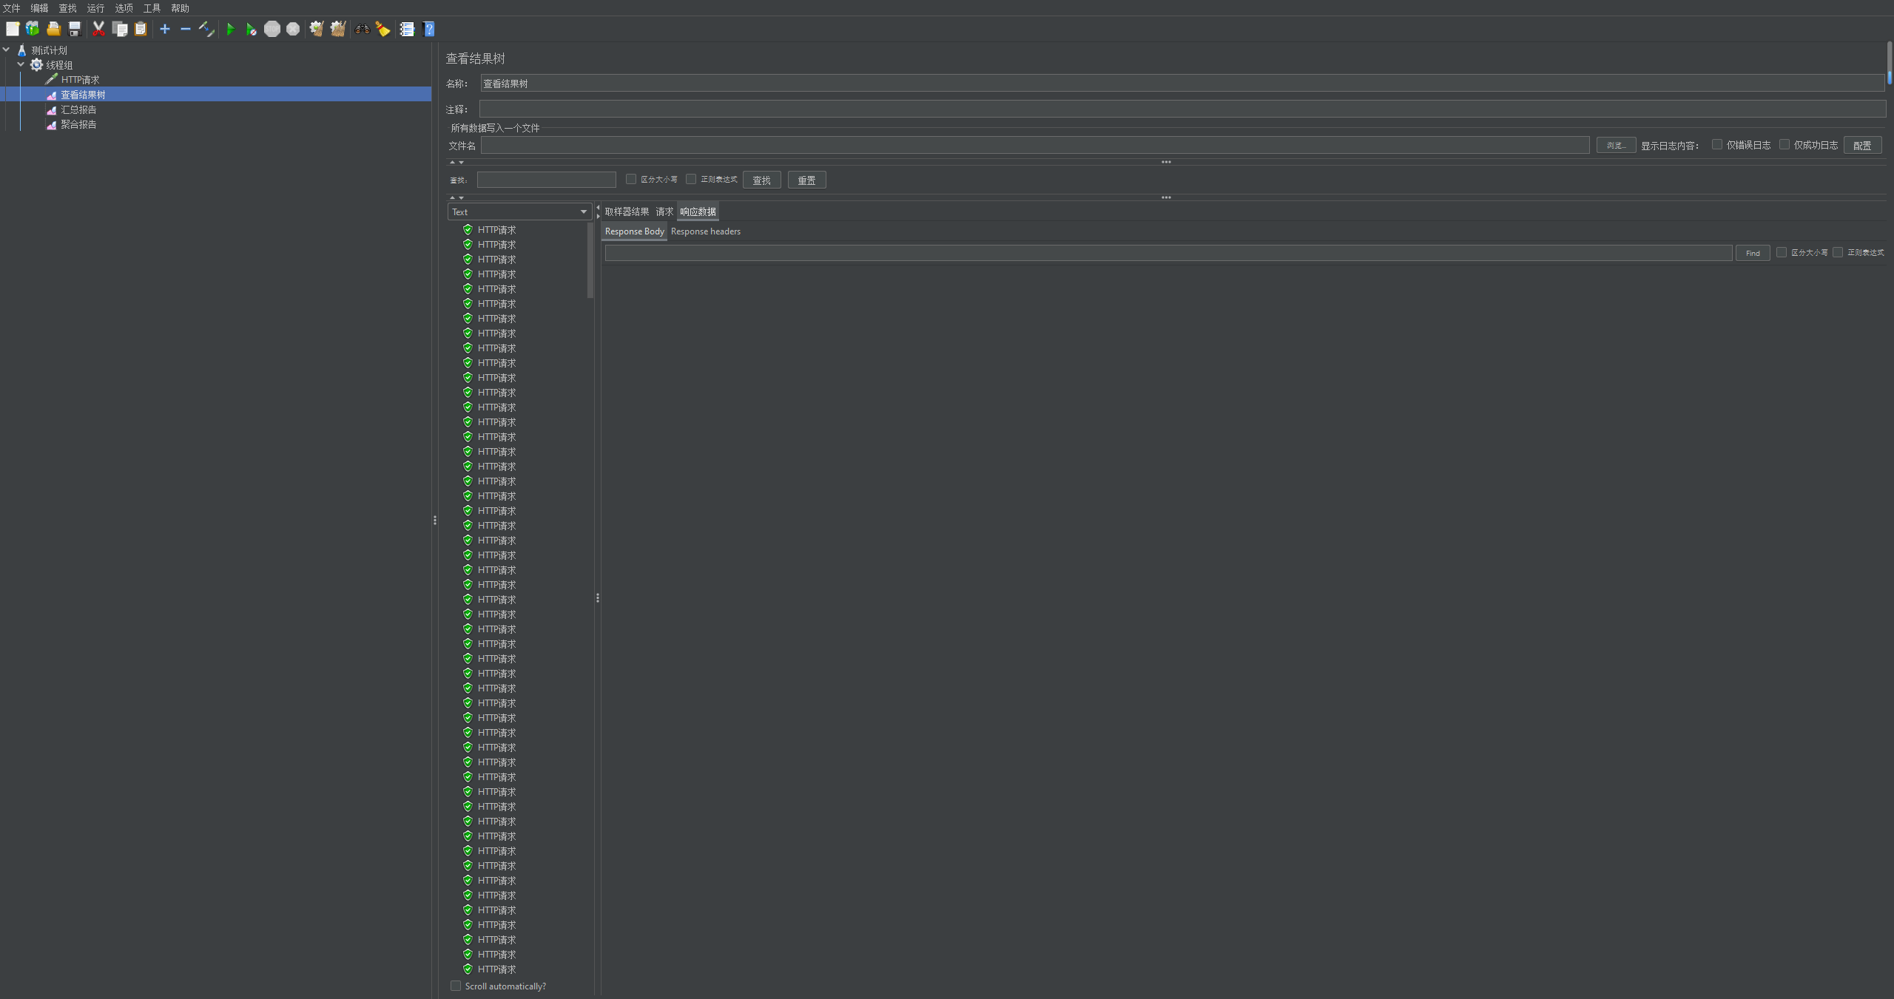Click the 重置 button
1894x999 pixels.
pyautogui.click(x=806, y=180)
